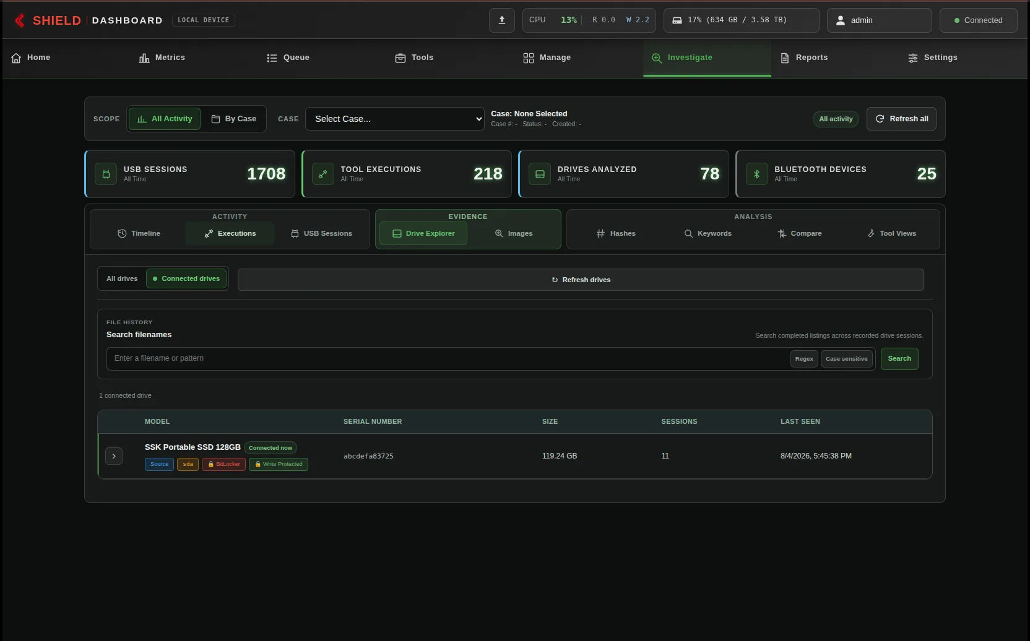Select the Connected drives filter
Viewport: 1030px width, 641px height.
click(x=187, y=278)
